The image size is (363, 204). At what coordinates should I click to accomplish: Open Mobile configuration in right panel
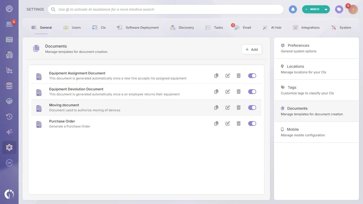316,132
